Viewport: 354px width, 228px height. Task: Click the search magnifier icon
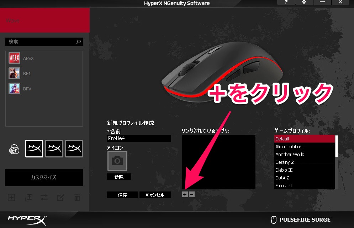pos(79,41)
